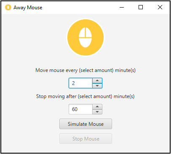Click the blank gray area below Stop Mouse
The image size is (171, 154).
click(x=85, y=148)
